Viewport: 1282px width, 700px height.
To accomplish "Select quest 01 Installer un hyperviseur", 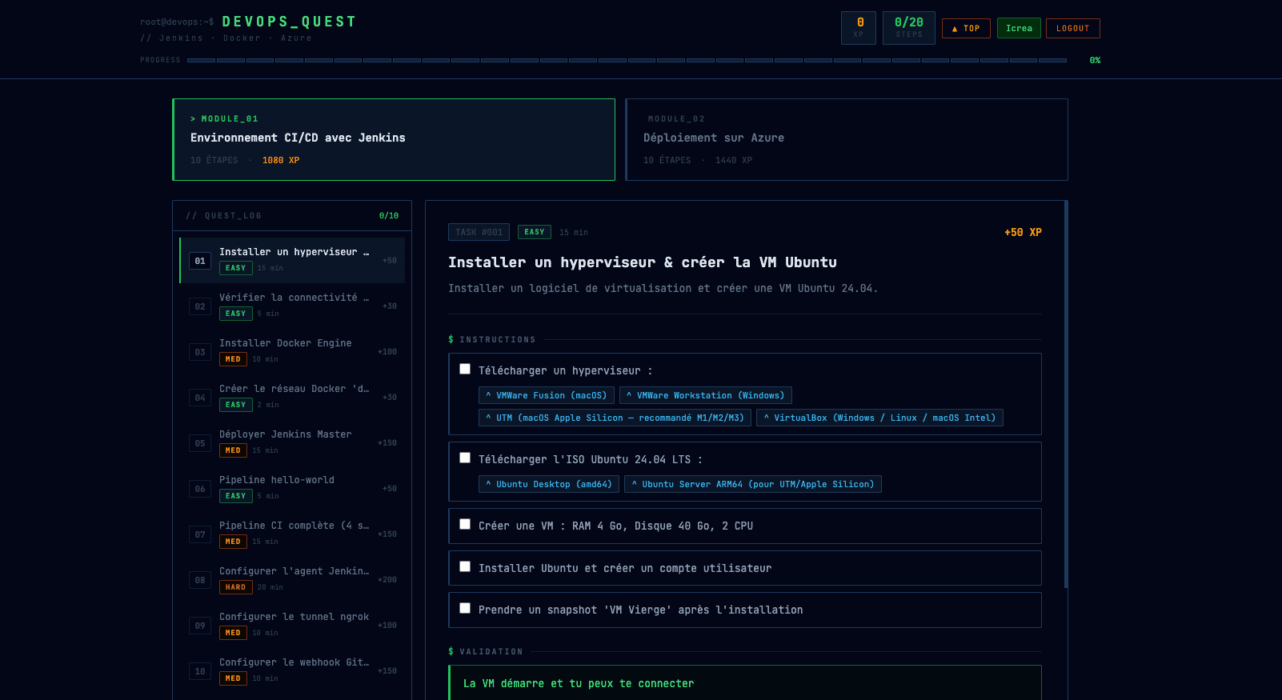I will [292, 260].
